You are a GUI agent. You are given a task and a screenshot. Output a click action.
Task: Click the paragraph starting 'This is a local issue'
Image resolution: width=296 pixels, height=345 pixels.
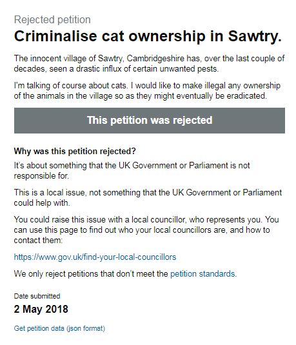(148, 197)
